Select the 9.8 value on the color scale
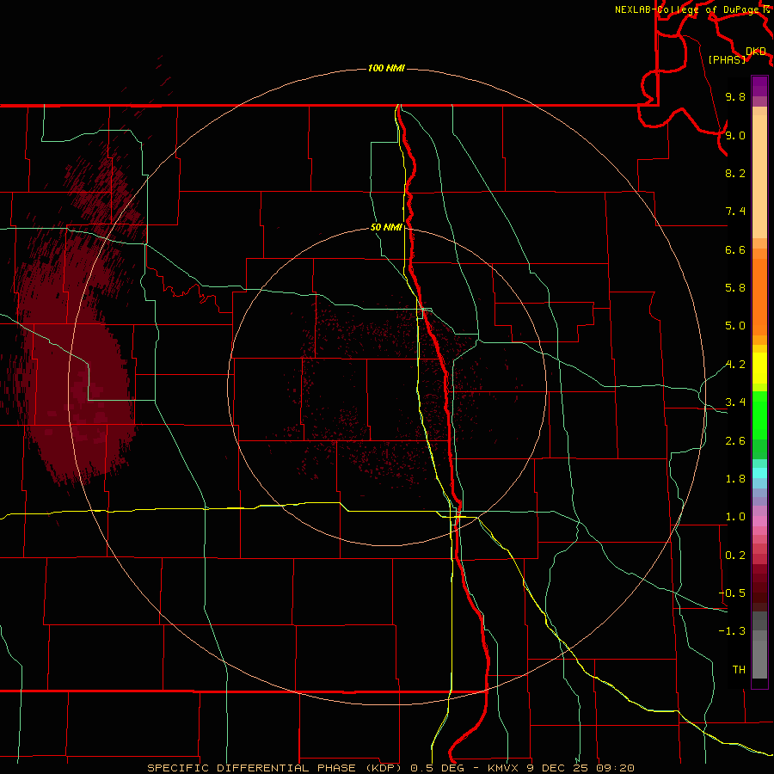 tap(735, 97)
